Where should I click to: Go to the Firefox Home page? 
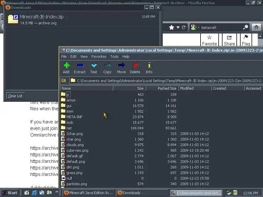coord(256,27)
